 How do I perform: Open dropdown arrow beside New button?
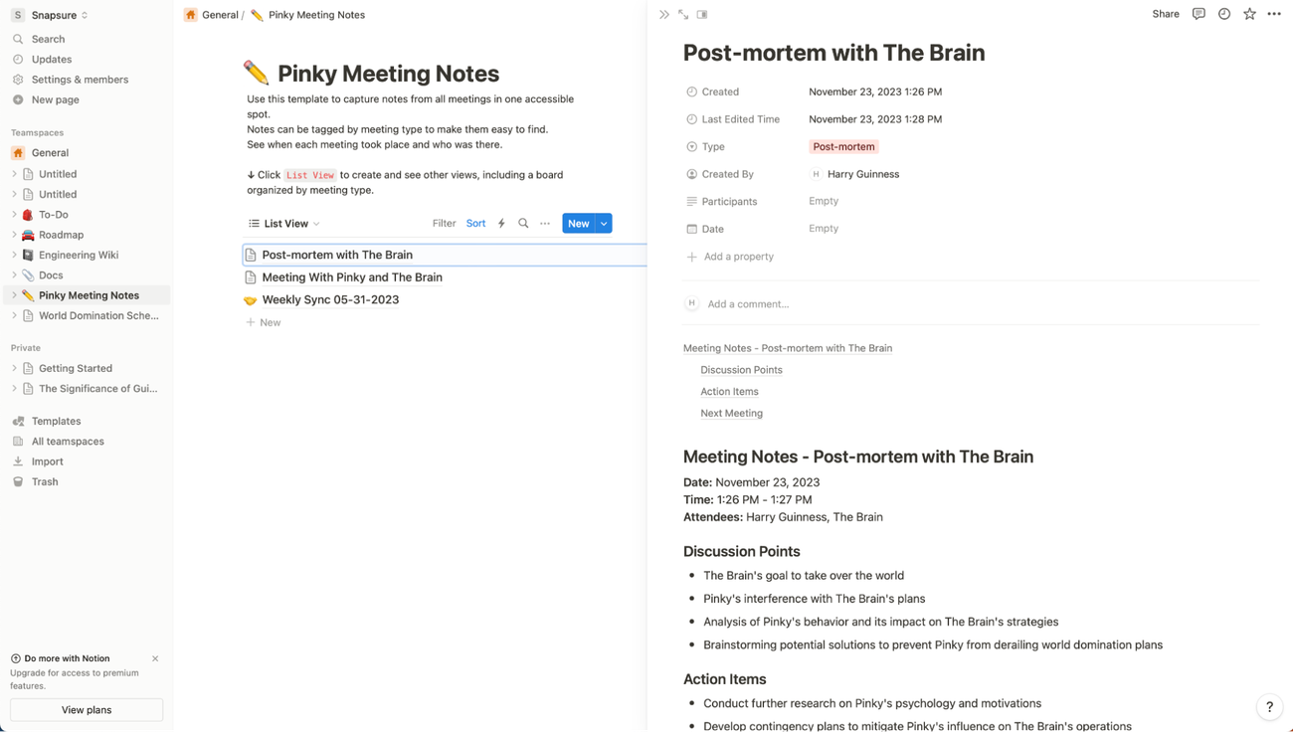(604, 224)
